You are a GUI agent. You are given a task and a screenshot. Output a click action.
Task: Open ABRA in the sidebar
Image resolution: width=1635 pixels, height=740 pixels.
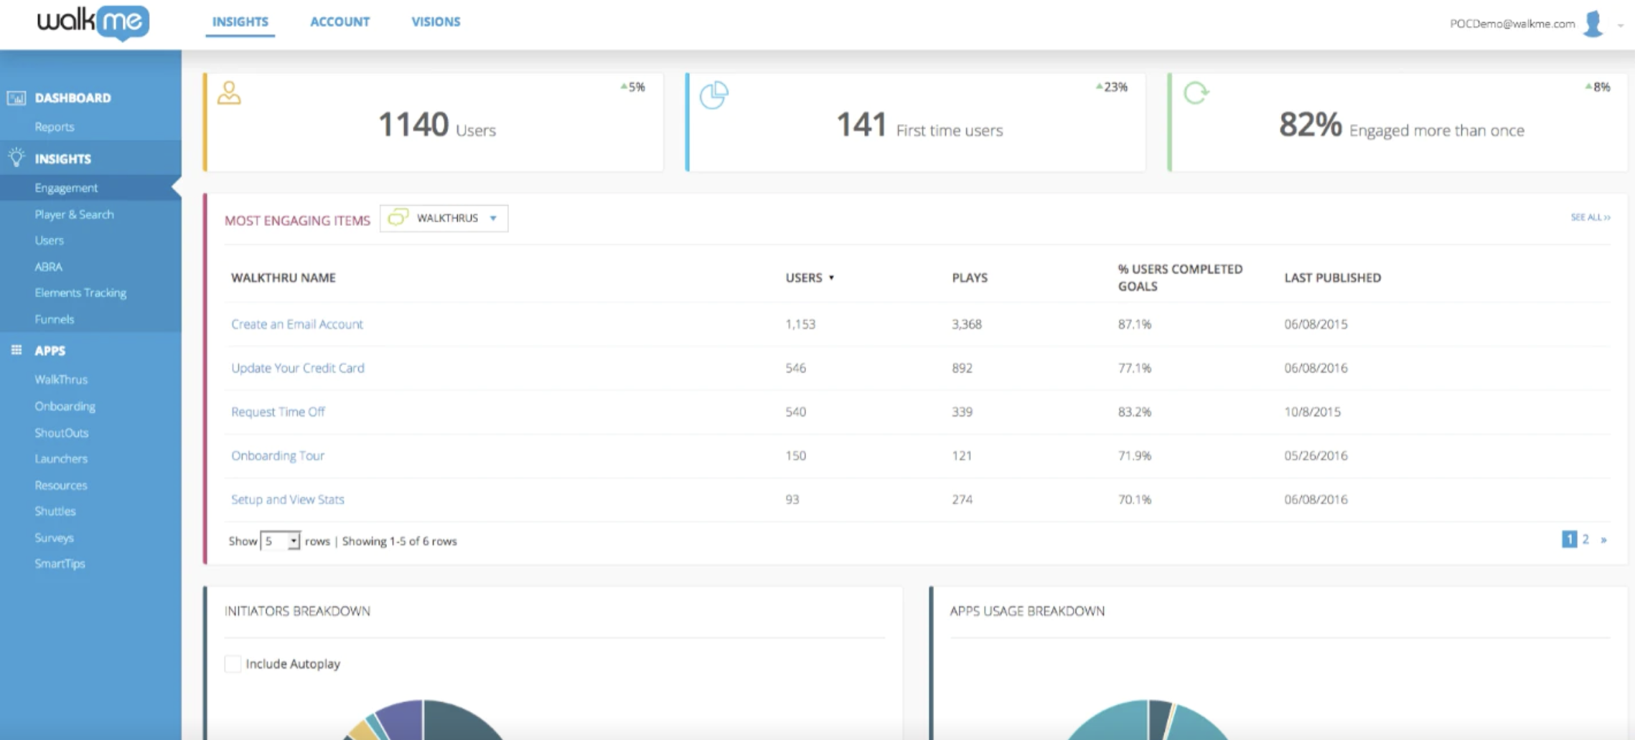[x=48, y=267]
